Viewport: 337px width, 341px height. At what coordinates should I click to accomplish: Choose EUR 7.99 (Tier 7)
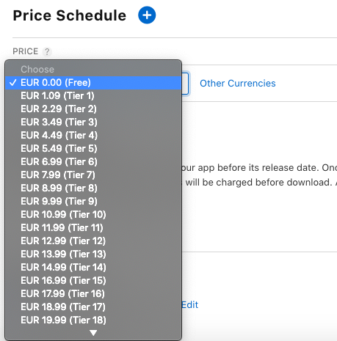(93, 175)
